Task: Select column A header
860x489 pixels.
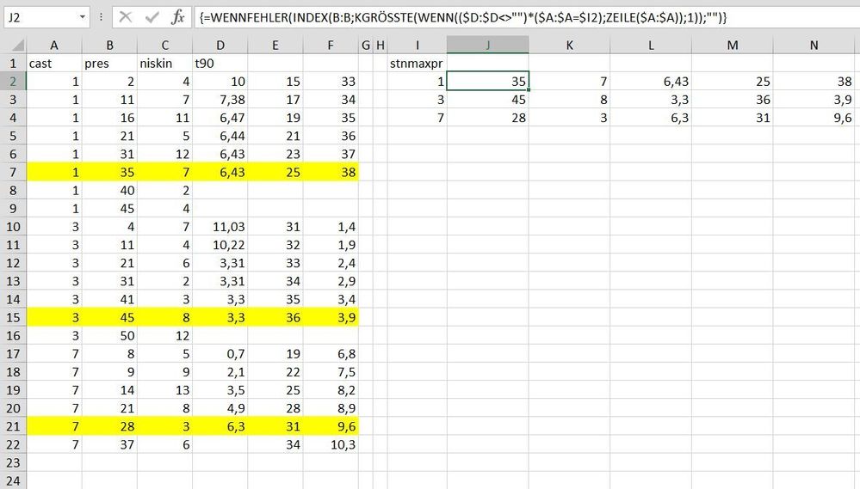Action: click(53, 46)
